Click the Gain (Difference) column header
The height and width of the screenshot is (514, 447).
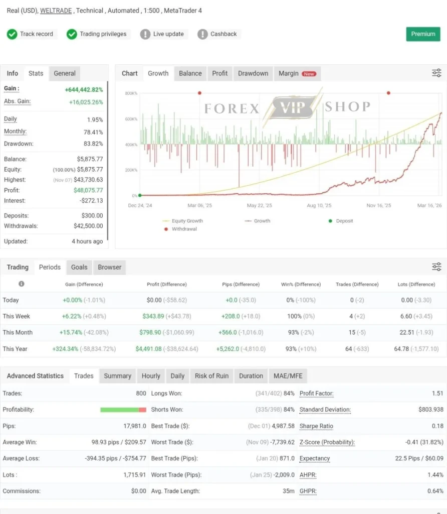pyautogui.click(x=84, y=284)
